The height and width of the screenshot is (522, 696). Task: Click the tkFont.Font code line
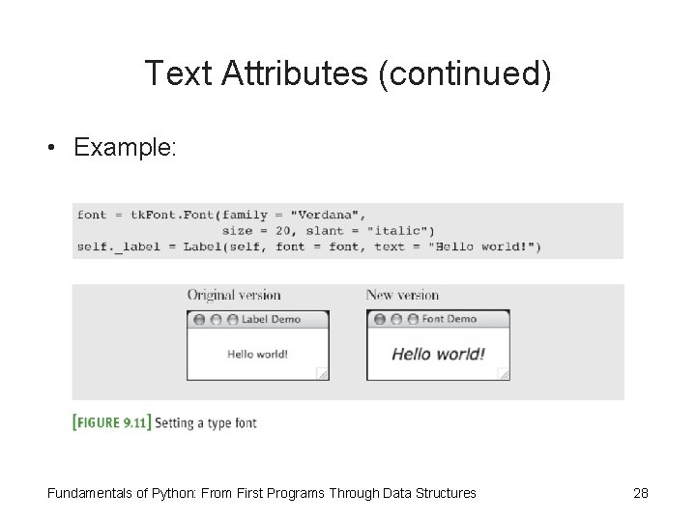coord(222,215)
